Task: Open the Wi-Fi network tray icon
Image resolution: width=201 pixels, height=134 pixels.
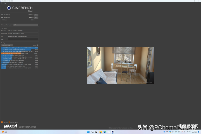Action: [x=188, y=132]
